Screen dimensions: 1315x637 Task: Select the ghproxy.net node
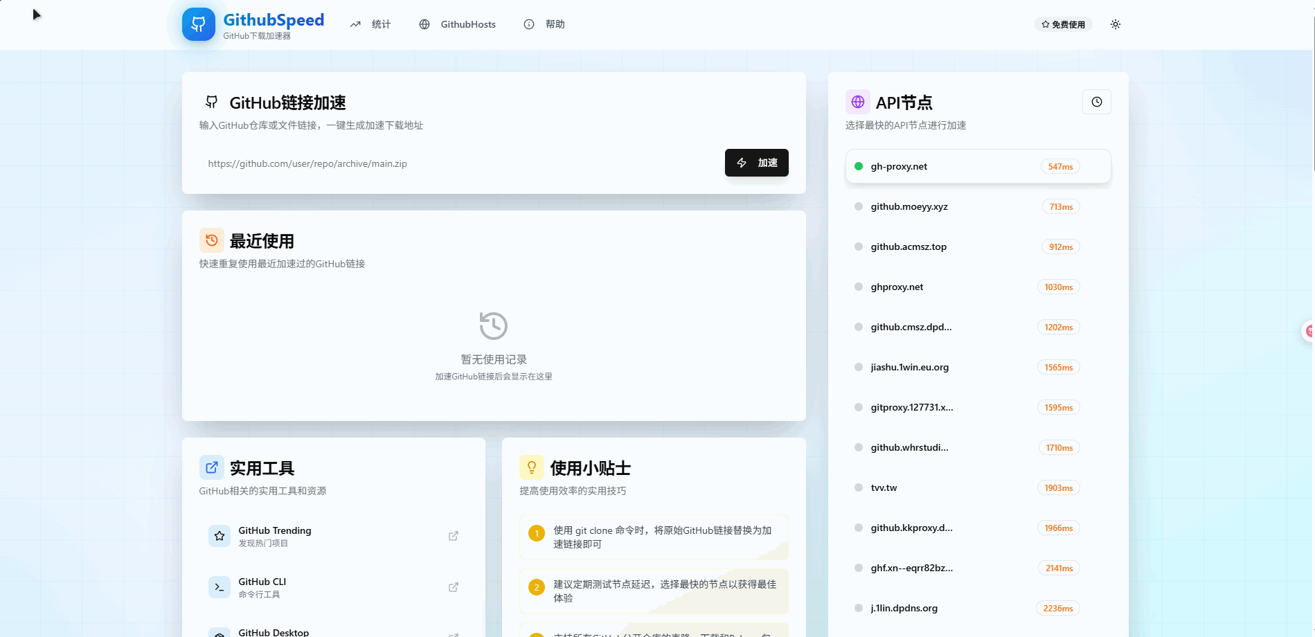pyautogui.click(x=978, y=287)
